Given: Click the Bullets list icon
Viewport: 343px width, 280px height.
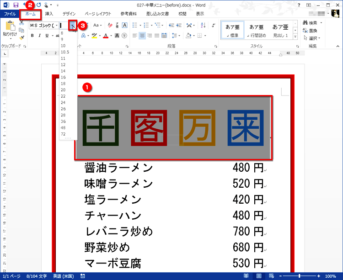Looking at the screenshot, I should 135,25.
